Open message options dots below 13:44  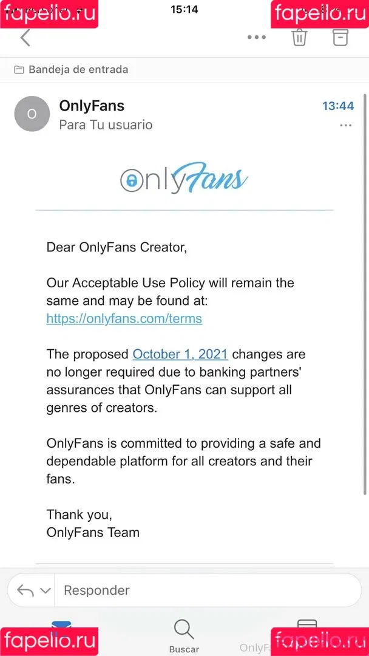click(x=345, y=125)
